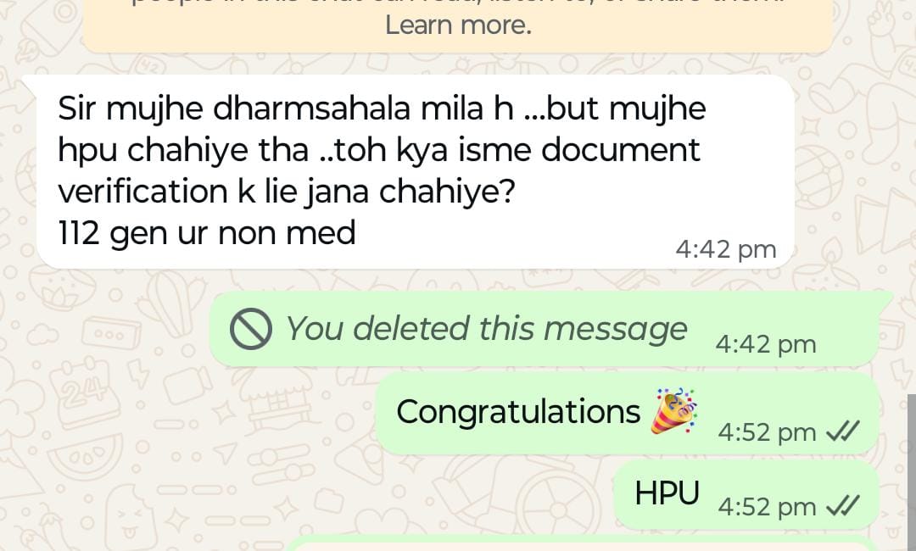Screen dimensions: 916x551
Task: Click the 4:52 pm timestamp beside Congratulations
Action: point(767,433)
